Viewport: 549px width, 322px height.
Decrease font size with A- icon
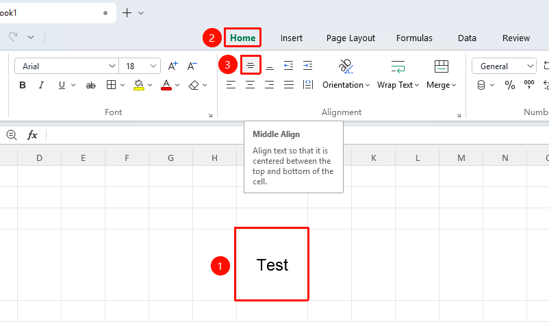tap(192, 66)
